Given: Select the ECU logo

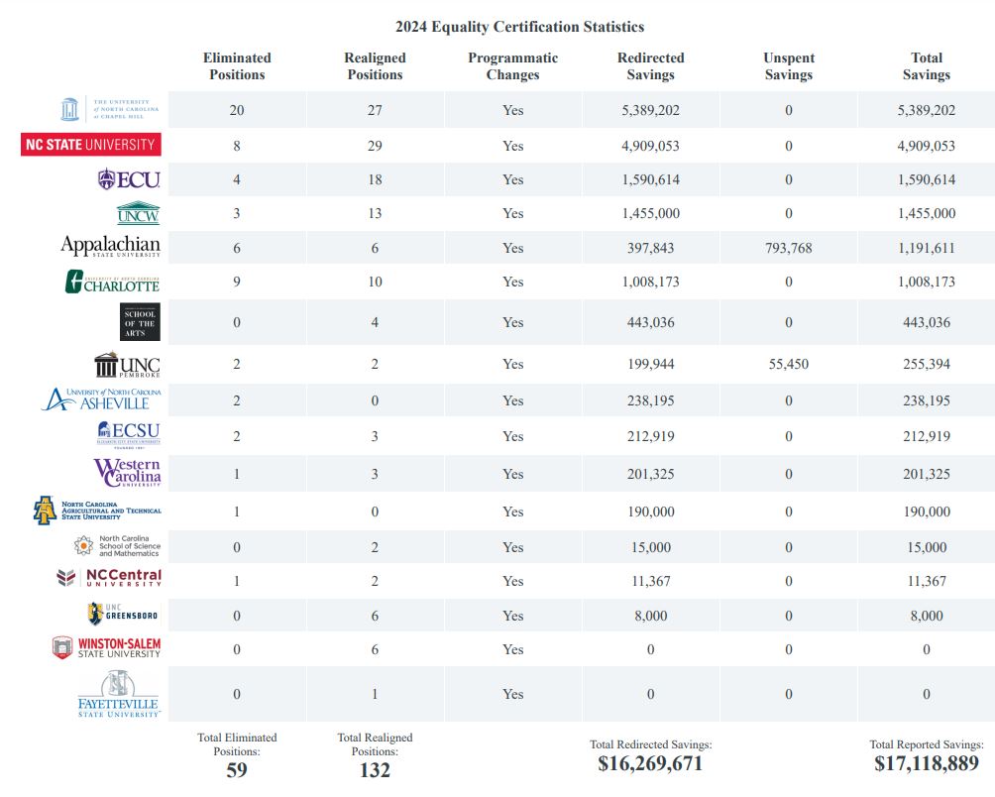Looking at the screenshot, I should (129, 179).
